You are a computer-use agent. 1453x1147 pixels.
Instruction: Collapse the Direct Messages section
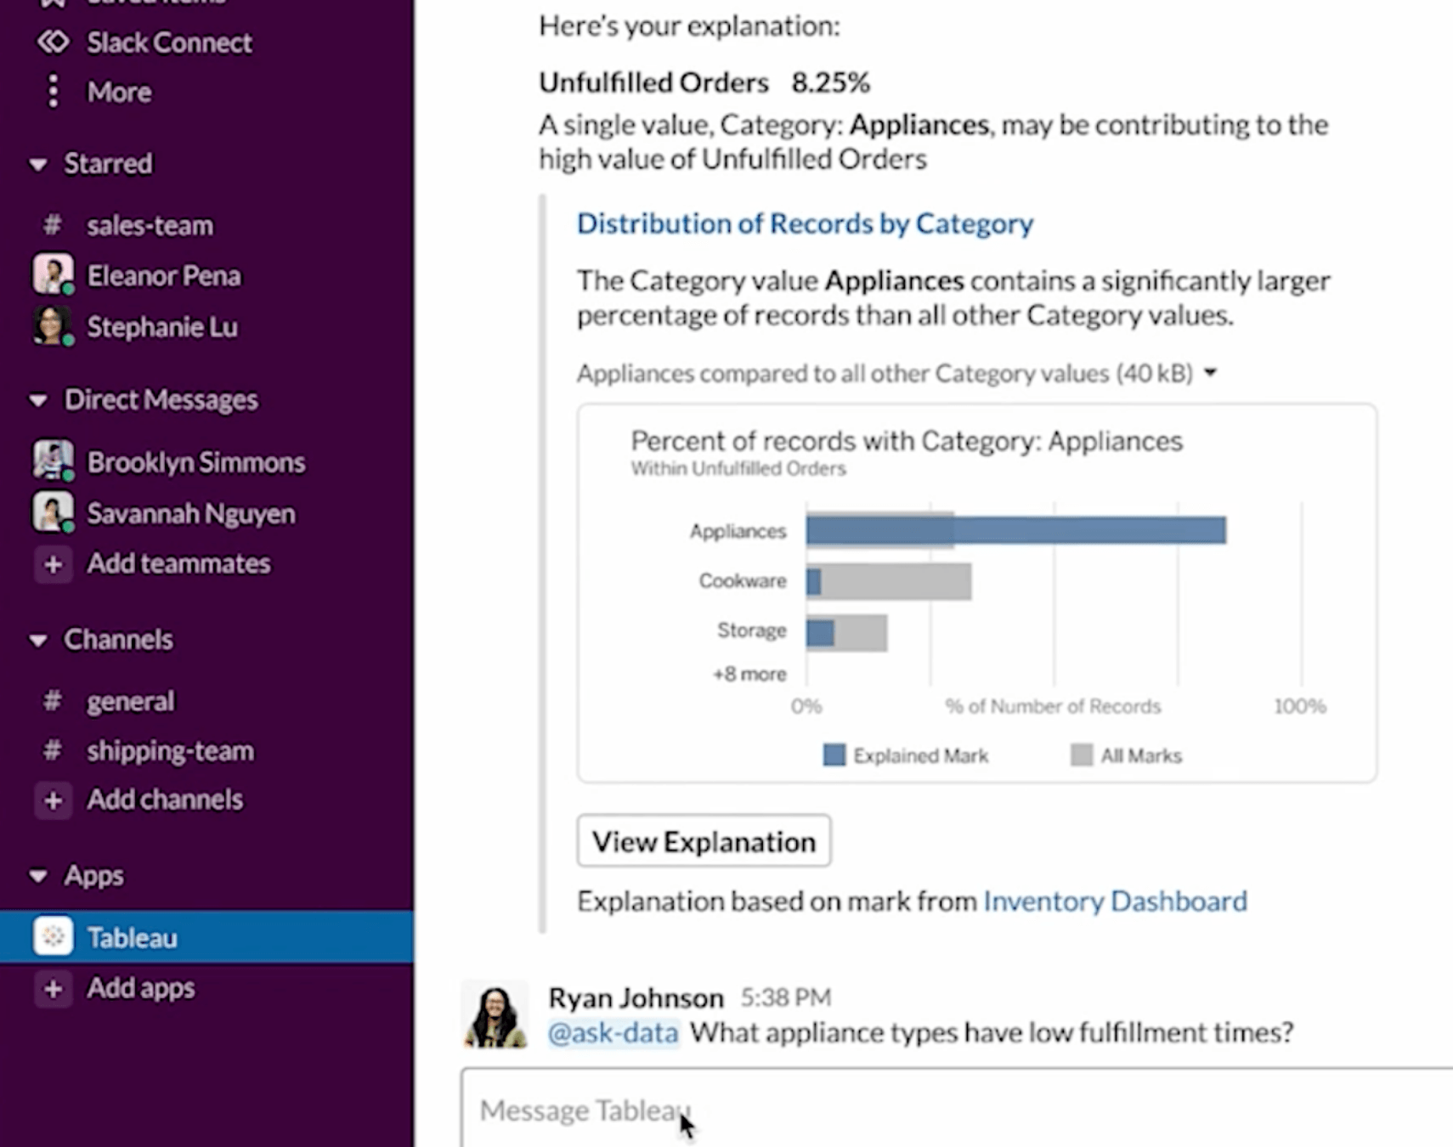[x=38, y=400]
